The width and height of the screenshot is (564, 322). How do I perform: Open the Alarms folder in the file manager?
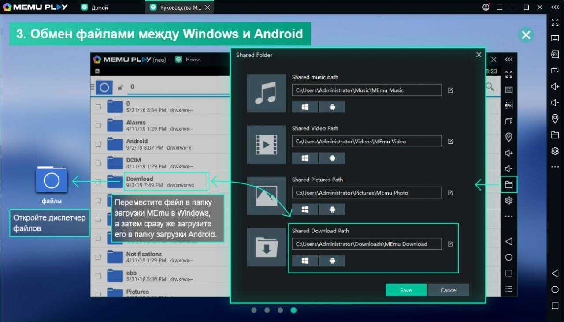[160, 126]
